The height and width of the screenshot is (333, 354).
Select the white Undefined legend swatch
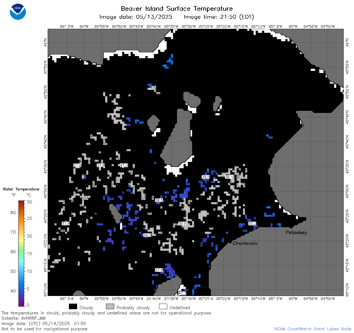pos(163,307)
